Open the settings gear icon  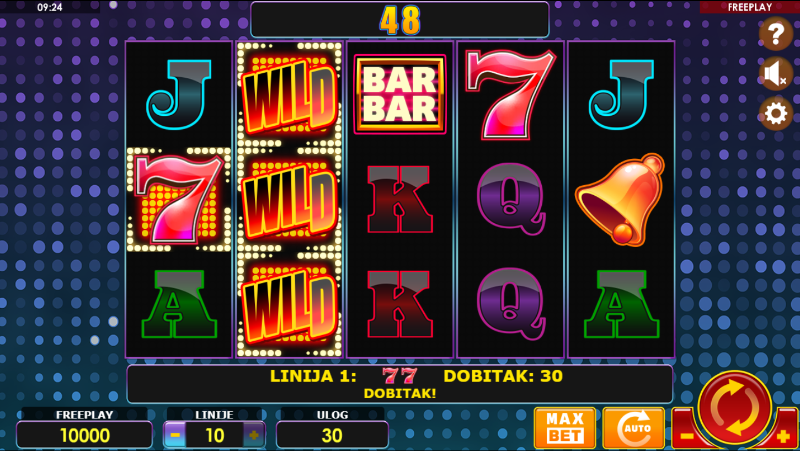click(776, 114)
